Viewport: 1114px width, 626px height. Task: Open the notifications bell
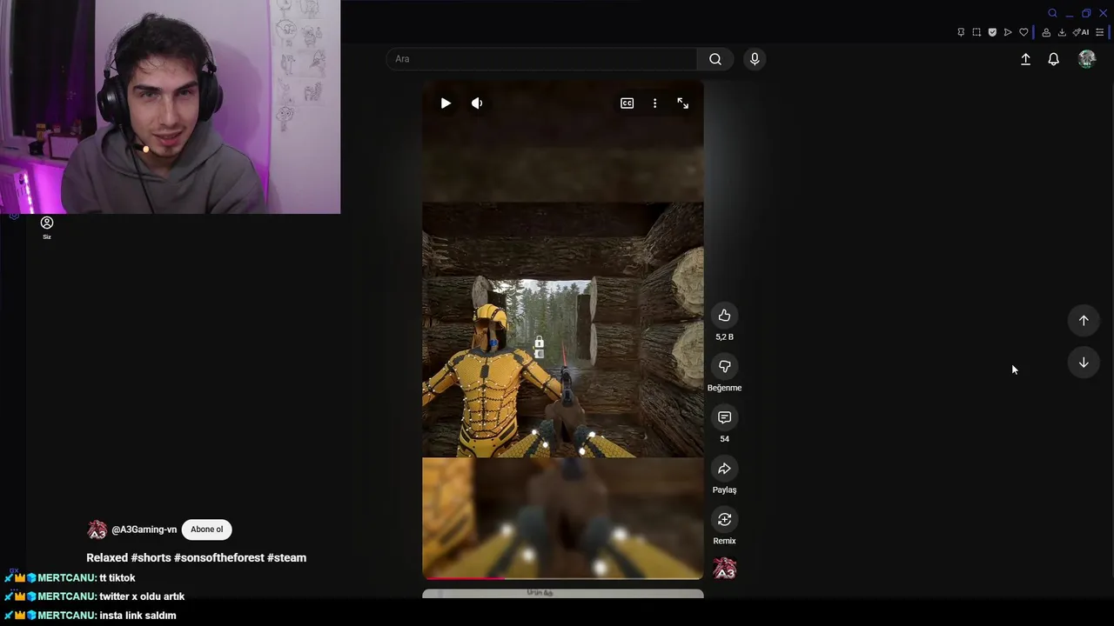tap(1053, 59)
